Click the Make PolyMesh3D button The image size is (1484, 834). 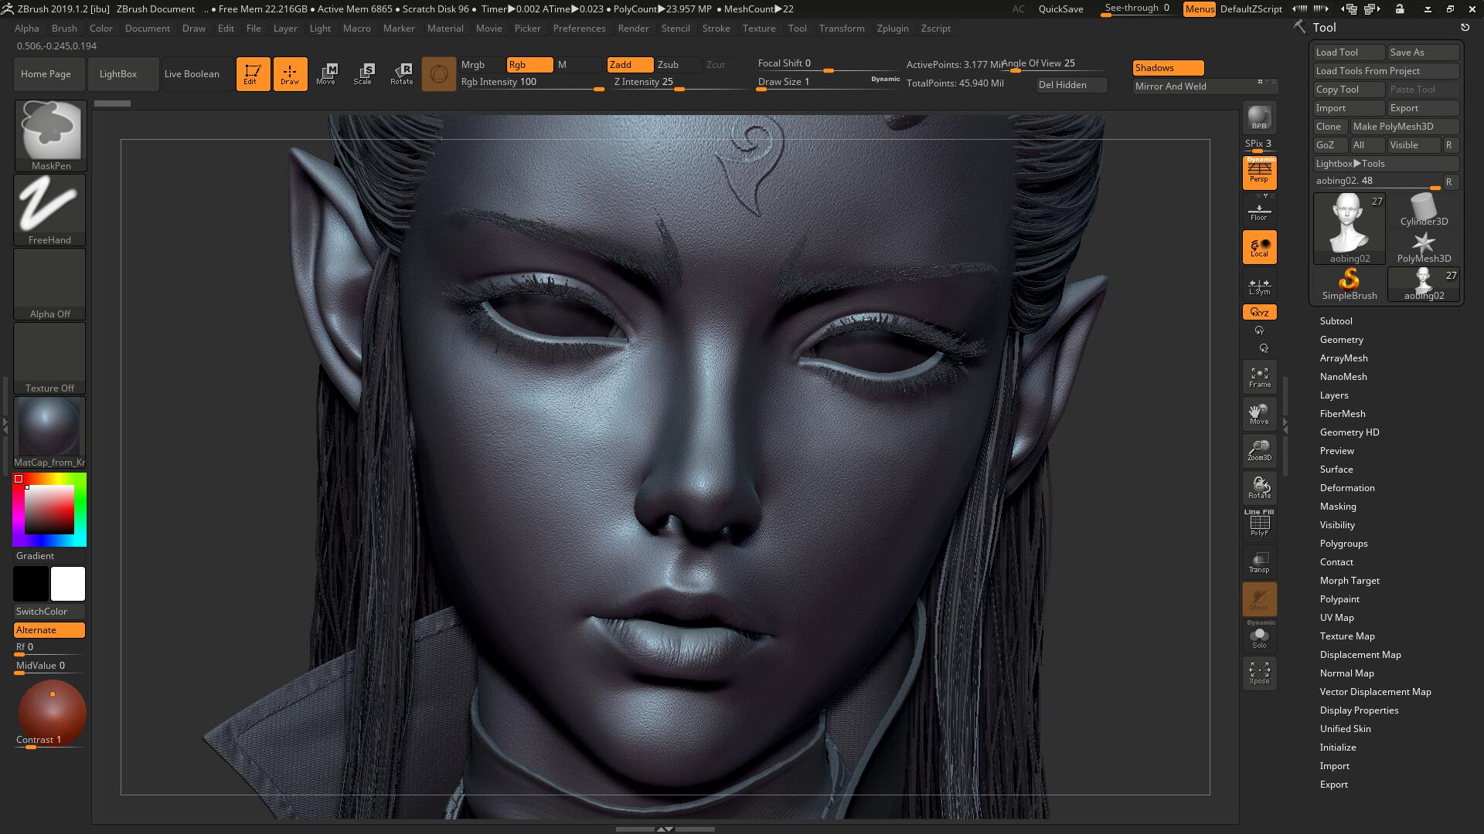[x=1404, y=127]
